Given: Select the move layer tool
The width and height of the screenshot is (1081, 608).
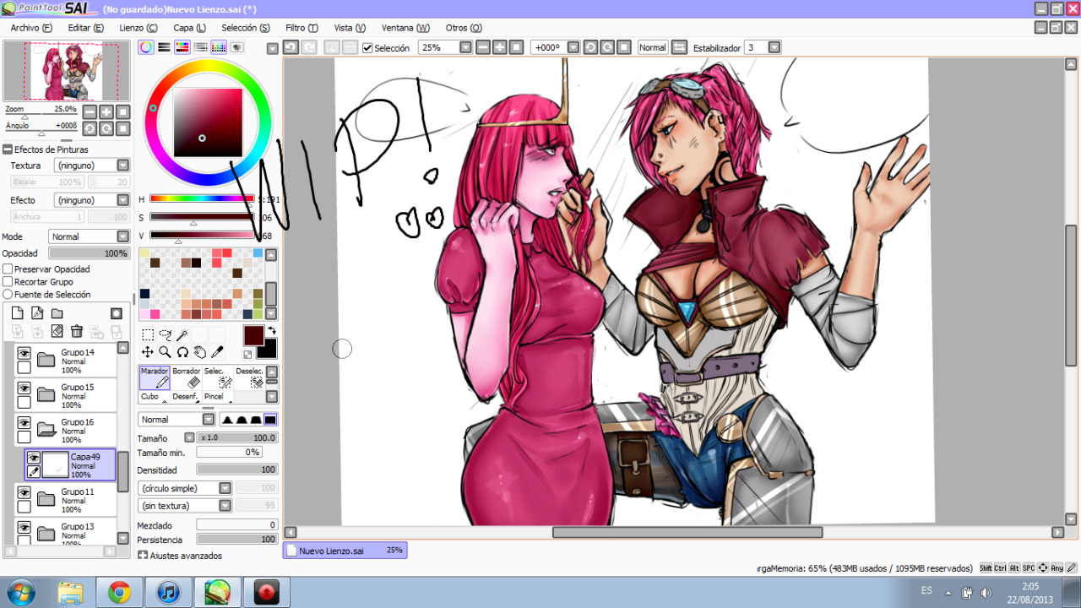Looking at the screenshot, I should 148,352.
